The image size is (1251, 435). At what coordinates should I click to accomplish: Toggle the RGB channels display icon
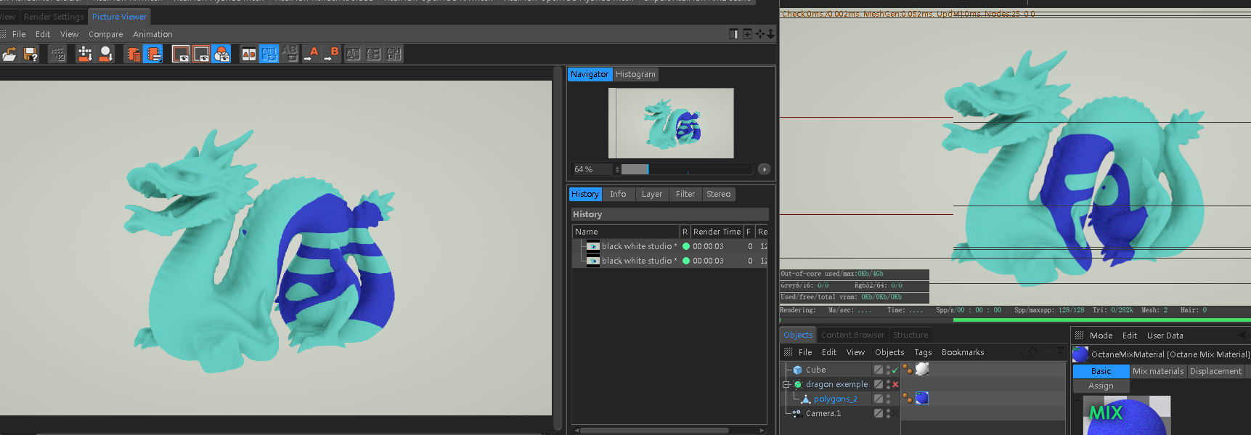pos(221,54)
